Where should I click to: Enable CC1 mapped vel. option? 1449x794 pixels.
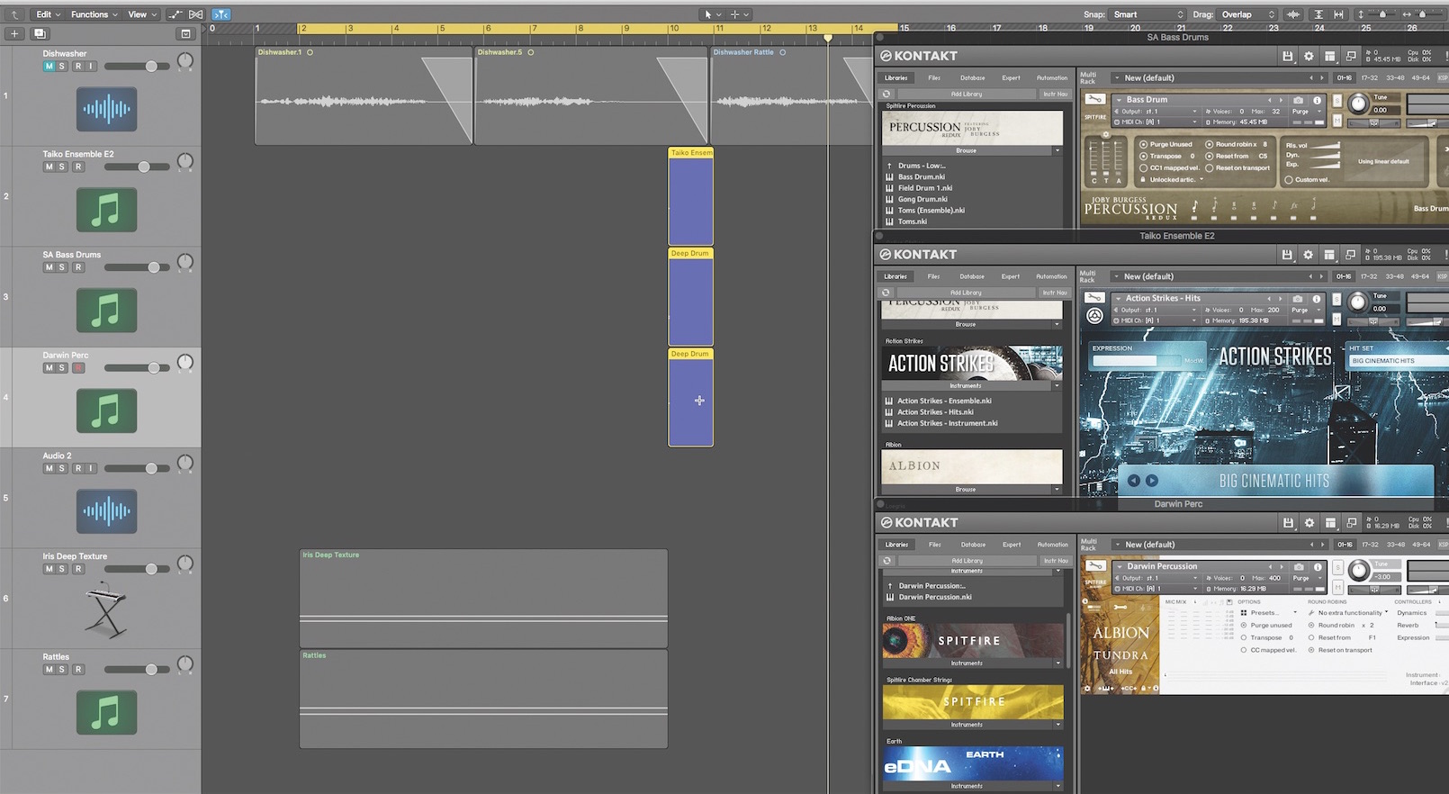click(1143, 167)
